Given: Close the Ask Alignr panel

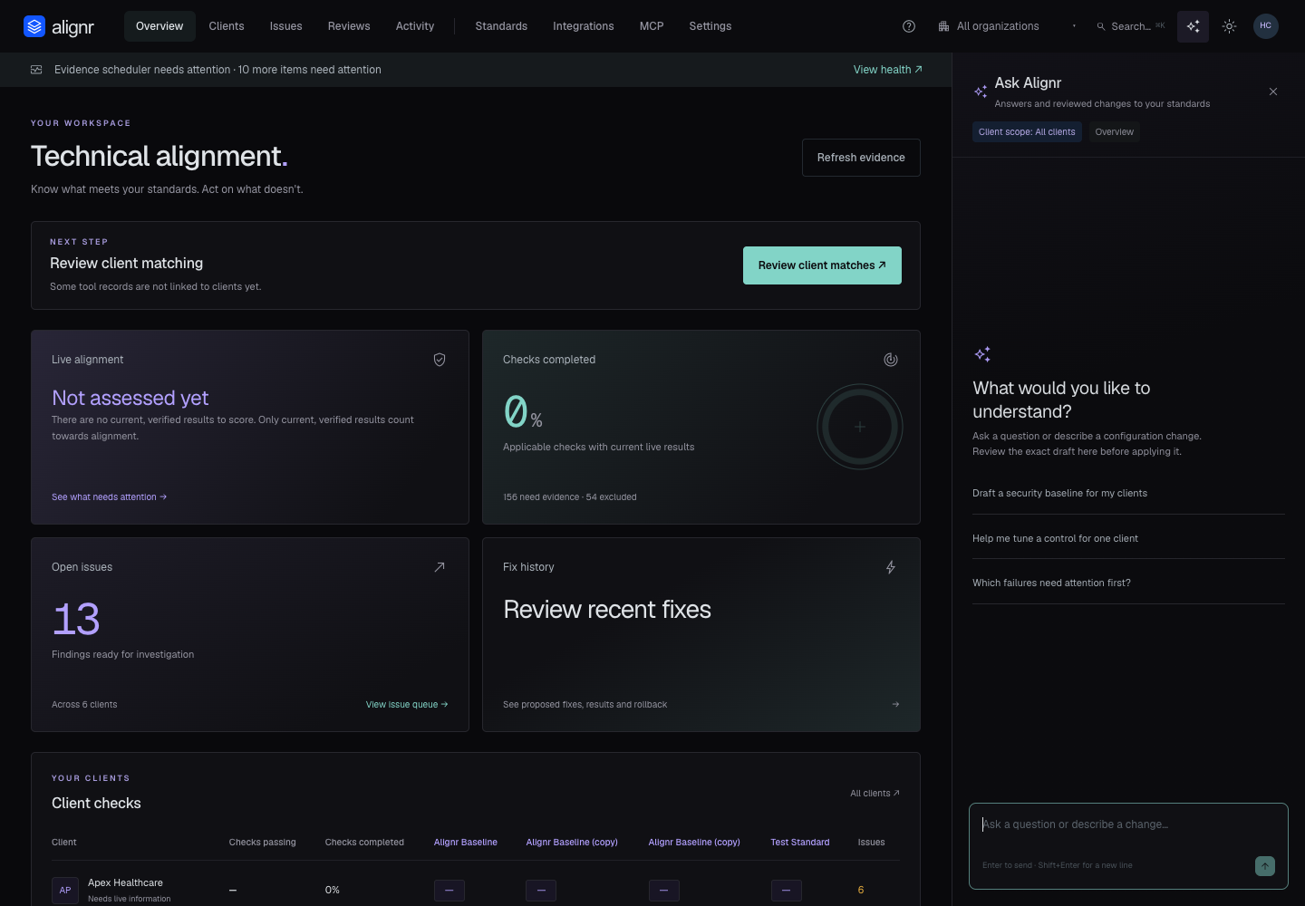Looking at the screenshot, I should pos(1273,92).
